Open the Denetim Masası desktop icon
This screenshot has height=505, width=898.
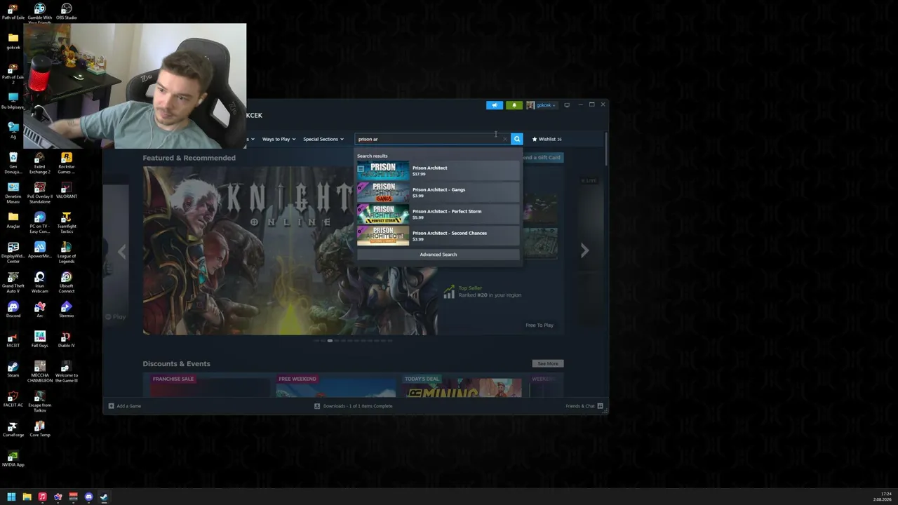pyautogui.click(x=13, y=193)
